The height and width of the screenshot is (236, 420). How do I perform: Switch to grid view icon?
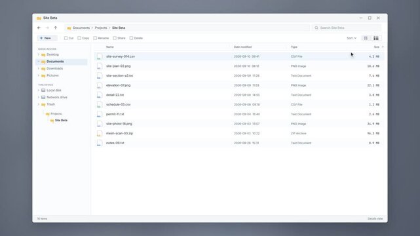pos(366,38)
